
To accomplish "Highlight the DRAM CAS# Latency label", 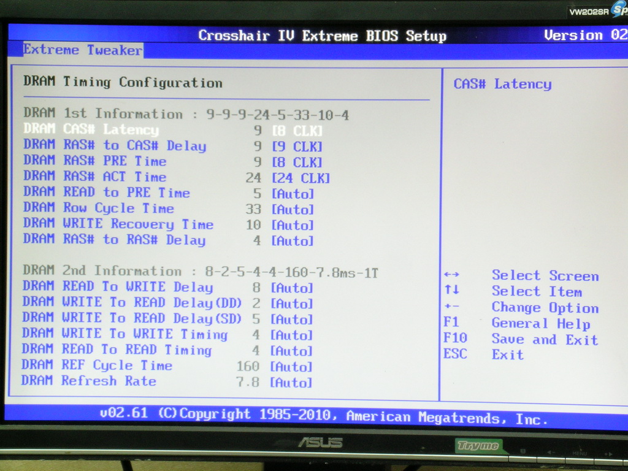I will pyautogui.click(x=91, y=129).
